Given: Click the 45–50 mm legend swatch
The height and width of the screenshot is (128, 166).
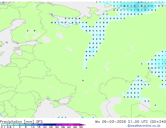Looking at the screenshot, I should click(77, 125).
